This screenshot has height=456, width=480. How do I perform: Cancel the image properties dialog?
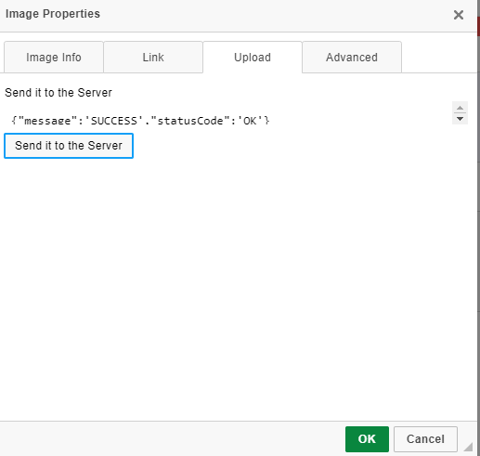point(425,439)
